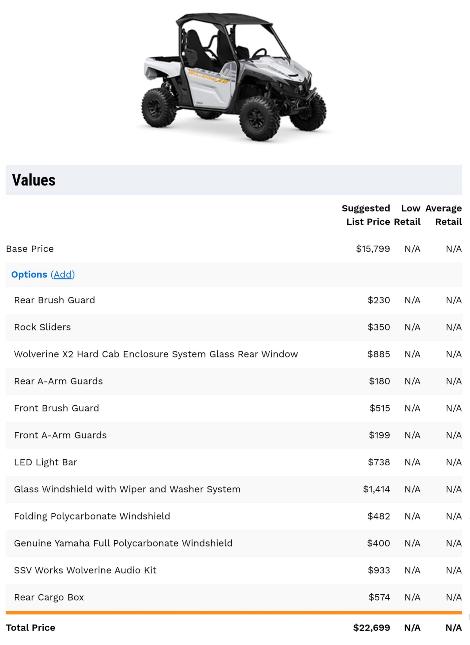This screenshot has height=645, width=470.
Task: Select the Rear A-Arm Guards option
Action: 59,381
